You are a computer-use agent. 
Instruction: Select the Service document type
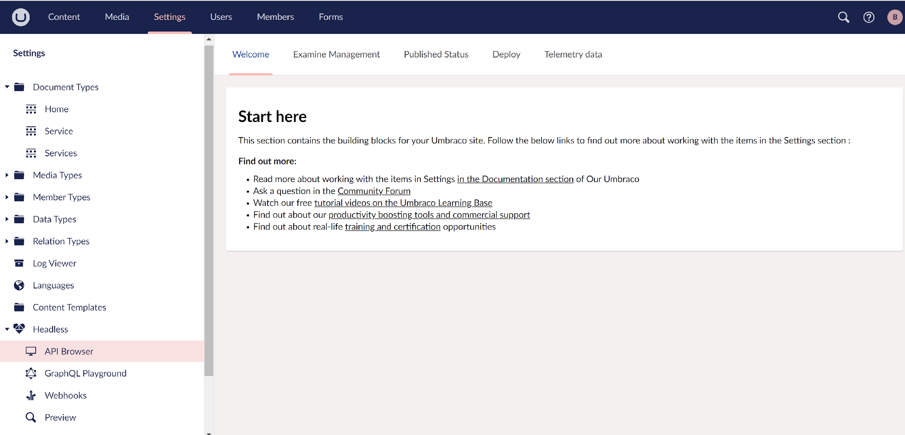[x=59, y=131]
